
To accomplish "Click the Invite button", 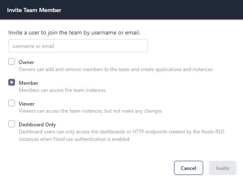I will click(x=223, y=168).
